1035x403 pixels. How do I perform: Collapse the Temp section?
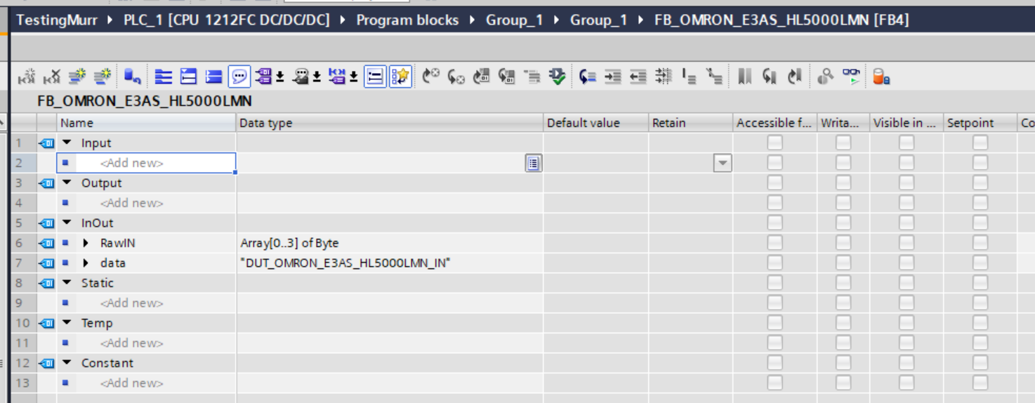[67, 323]
